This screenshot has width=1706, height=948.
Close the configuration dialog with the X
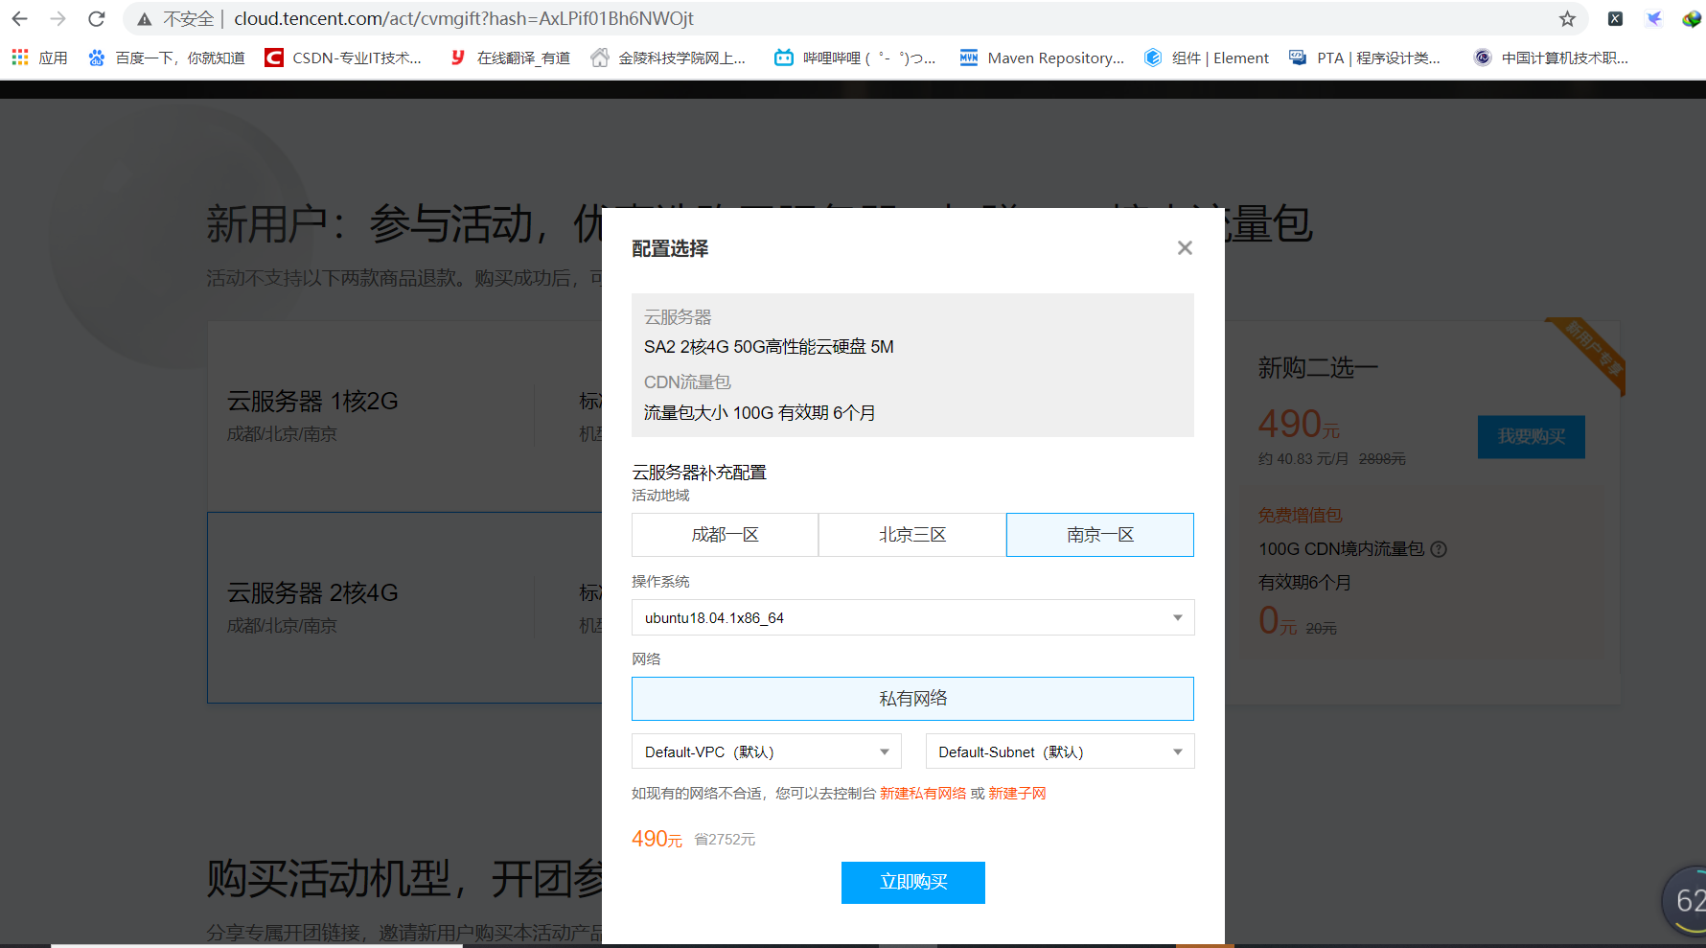point(1185,248)
